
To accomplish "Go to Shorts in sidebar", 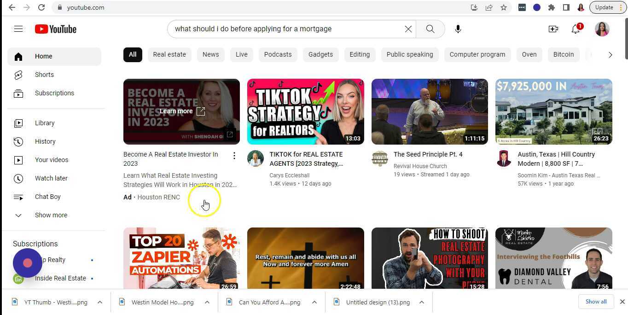I will [x=44, y=75].
